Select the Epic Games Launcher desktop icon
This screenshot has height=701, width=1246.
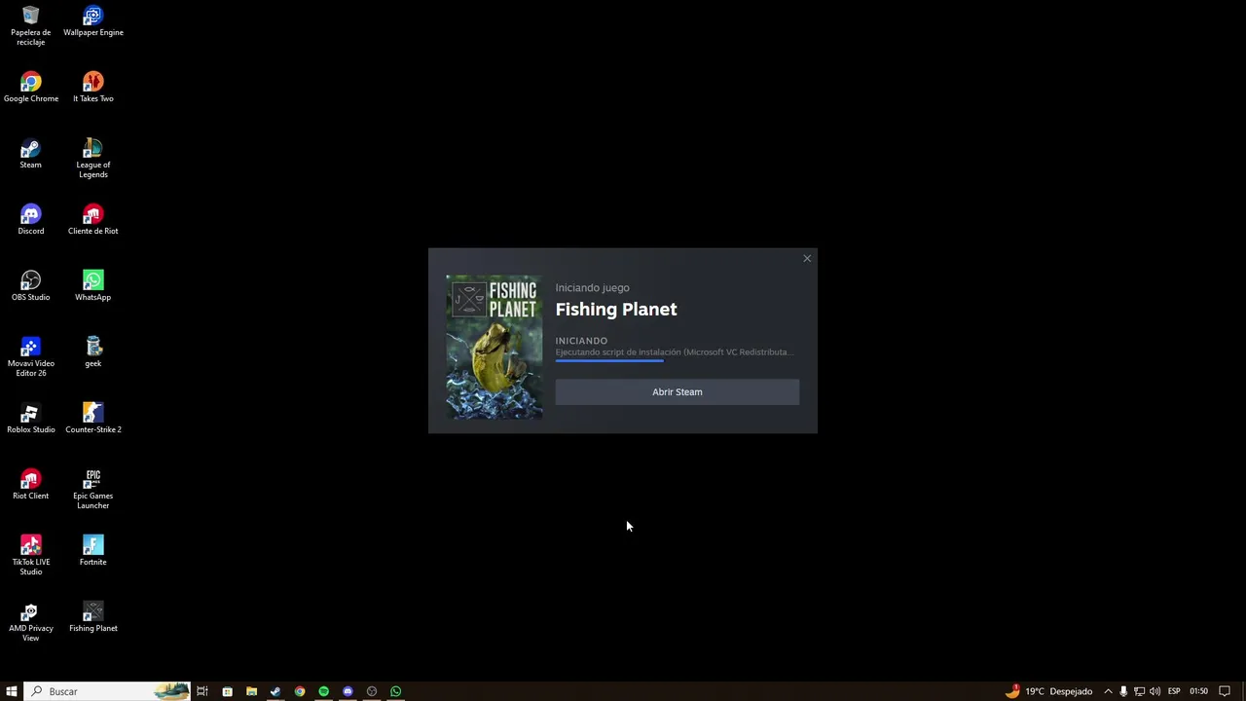pos(93,489)
